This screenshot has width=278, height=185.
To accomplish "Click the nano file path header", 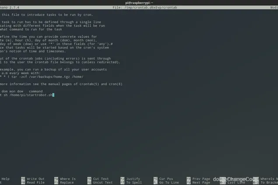I will pos(144,7).
